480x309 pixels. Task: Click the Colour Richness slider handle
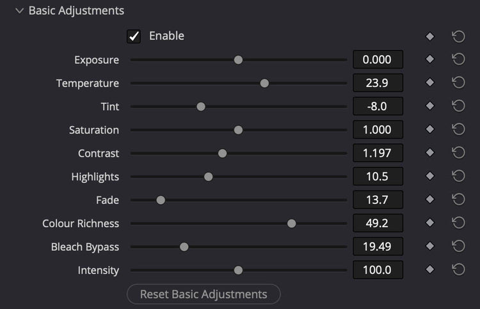[x=291, y=224]
